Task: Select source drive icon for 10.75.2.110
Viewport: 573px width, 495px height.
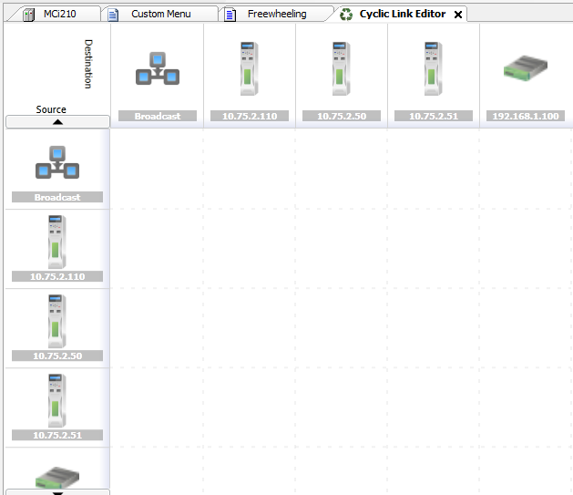Action: click(x=57, y=242)
